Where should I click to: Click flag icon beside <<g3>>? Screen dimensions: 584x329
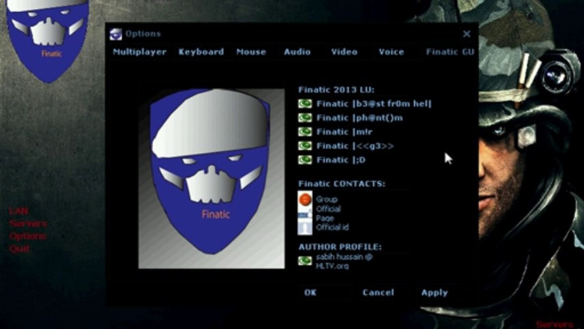pyautogui.click(x=305, y=146)
